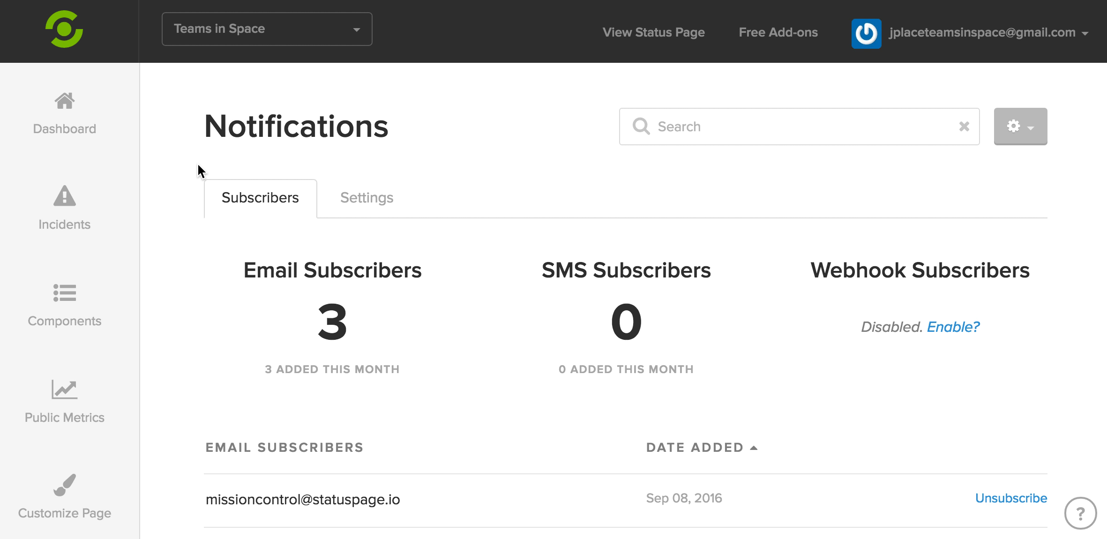The height and width of the screenshot is (539, 1107).
Task: Open Incidents warning triangle icon
Action: click(65, 196)
